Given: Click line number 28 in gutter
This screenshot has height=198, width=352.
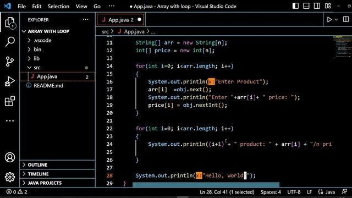Looking at the screenshot, I should coord(109,175).
